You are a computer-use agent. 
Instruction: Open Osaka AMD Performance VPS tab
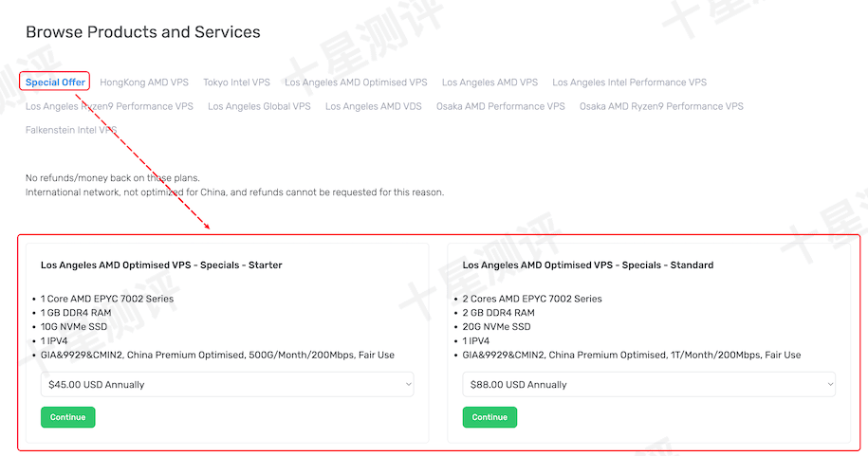(500, 106)
